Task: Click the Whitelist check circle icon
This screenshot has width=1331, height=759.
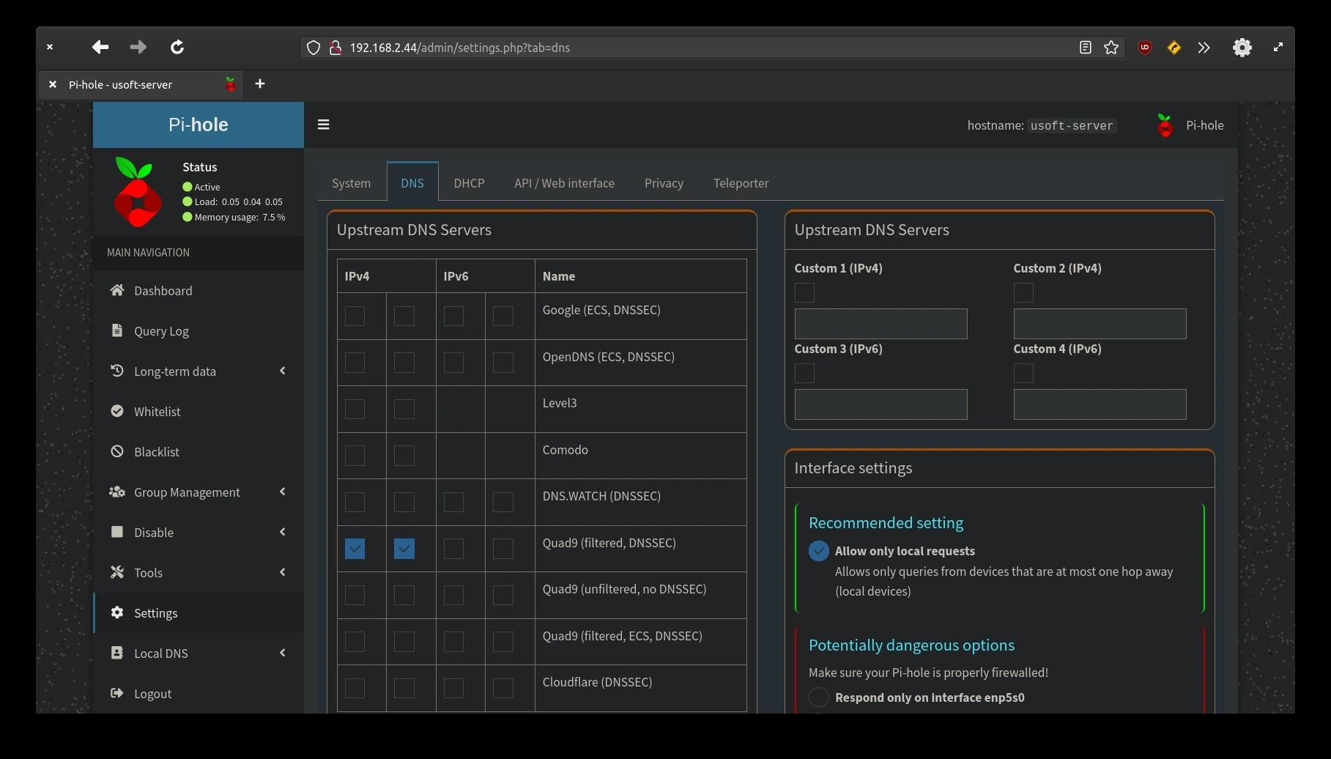Action: coord(117,411)
